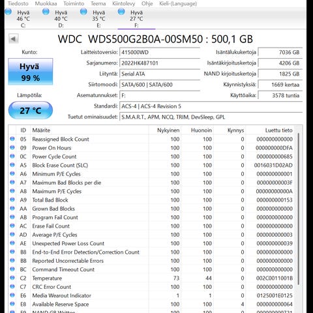Click the Isäntäkirjoituskertoja value 4206 GB

[280, 63]
